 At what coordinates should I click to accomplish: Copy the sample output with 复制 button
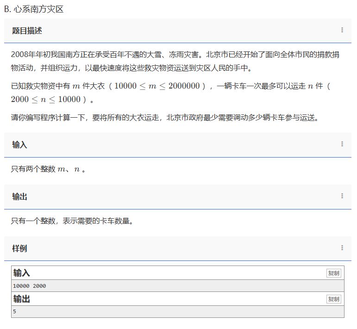click(333, 299)
